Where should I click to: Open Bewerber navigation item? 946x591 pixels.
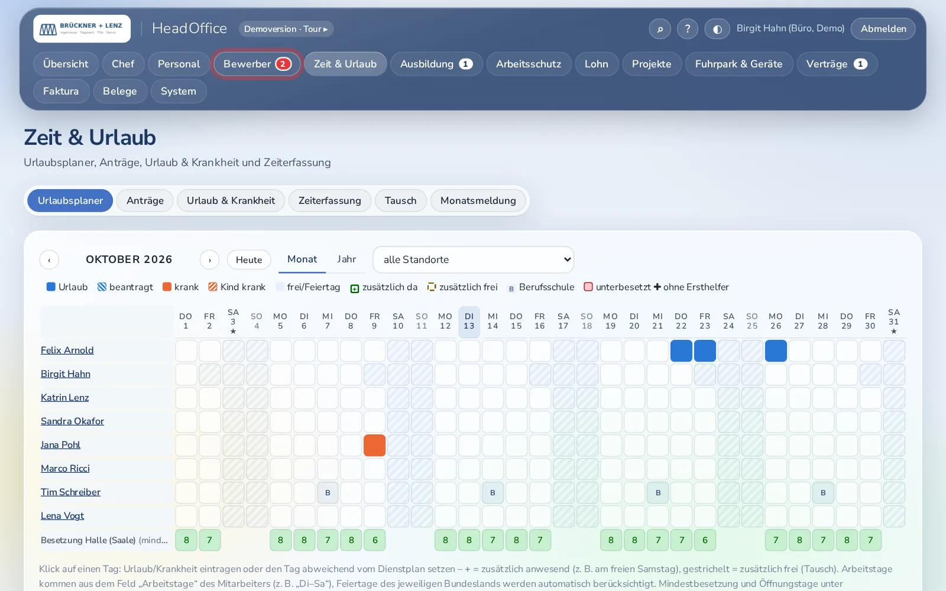[x=257, y=64]
